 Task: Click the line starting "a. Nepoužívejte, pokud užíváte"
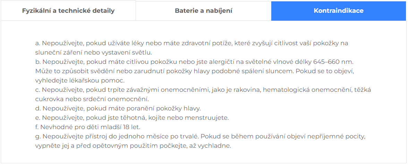pos(192,43)
